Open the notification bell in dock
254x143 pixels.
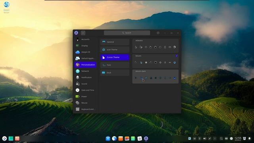pyautogui.click(x=250, y=139)
